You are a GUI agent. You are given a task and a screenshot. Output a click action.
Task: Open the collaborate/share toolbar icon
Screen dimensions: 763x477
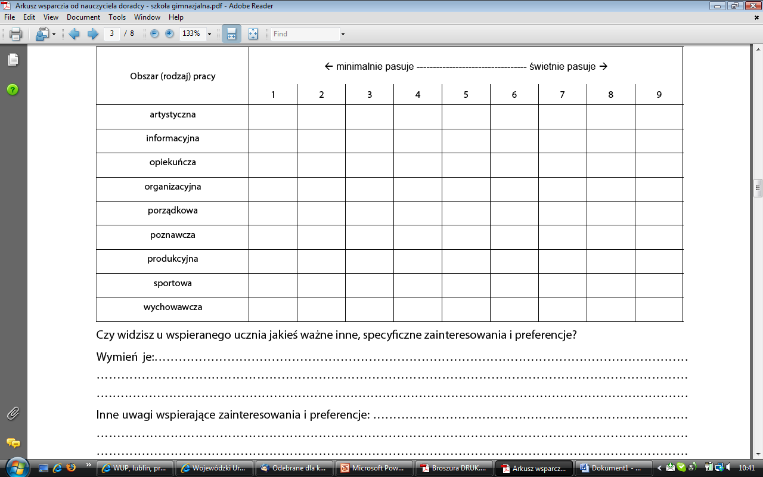click(42, 34)
